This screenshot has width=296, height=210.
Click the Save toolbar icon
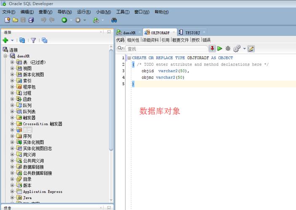coord(23,20)
